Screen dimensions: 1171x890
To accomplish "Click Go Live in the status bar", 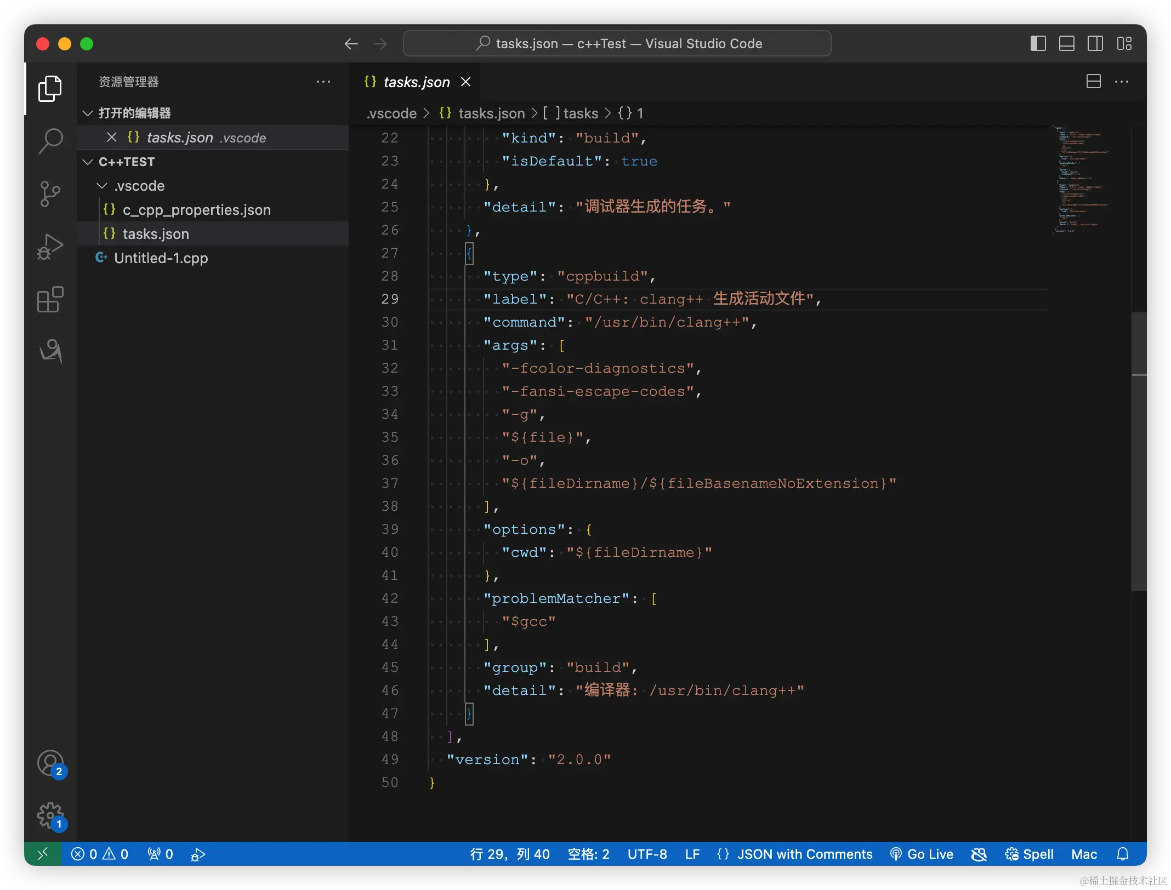I will click(922, 854).
